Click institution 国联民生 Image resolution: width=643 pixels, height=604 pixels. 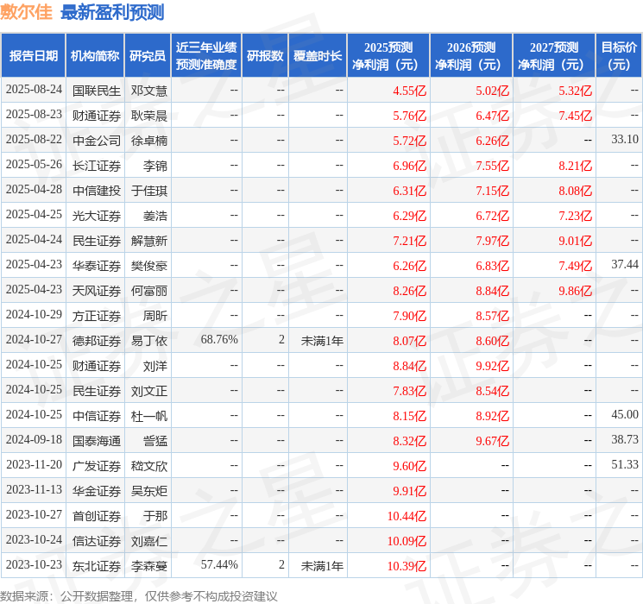click(97, 91)
